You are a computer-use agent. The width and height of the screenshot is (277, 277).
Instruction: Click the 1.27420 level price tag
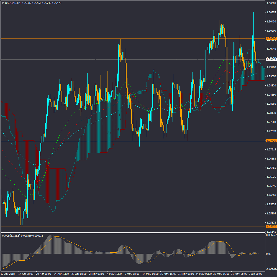(x=271, y=141)
